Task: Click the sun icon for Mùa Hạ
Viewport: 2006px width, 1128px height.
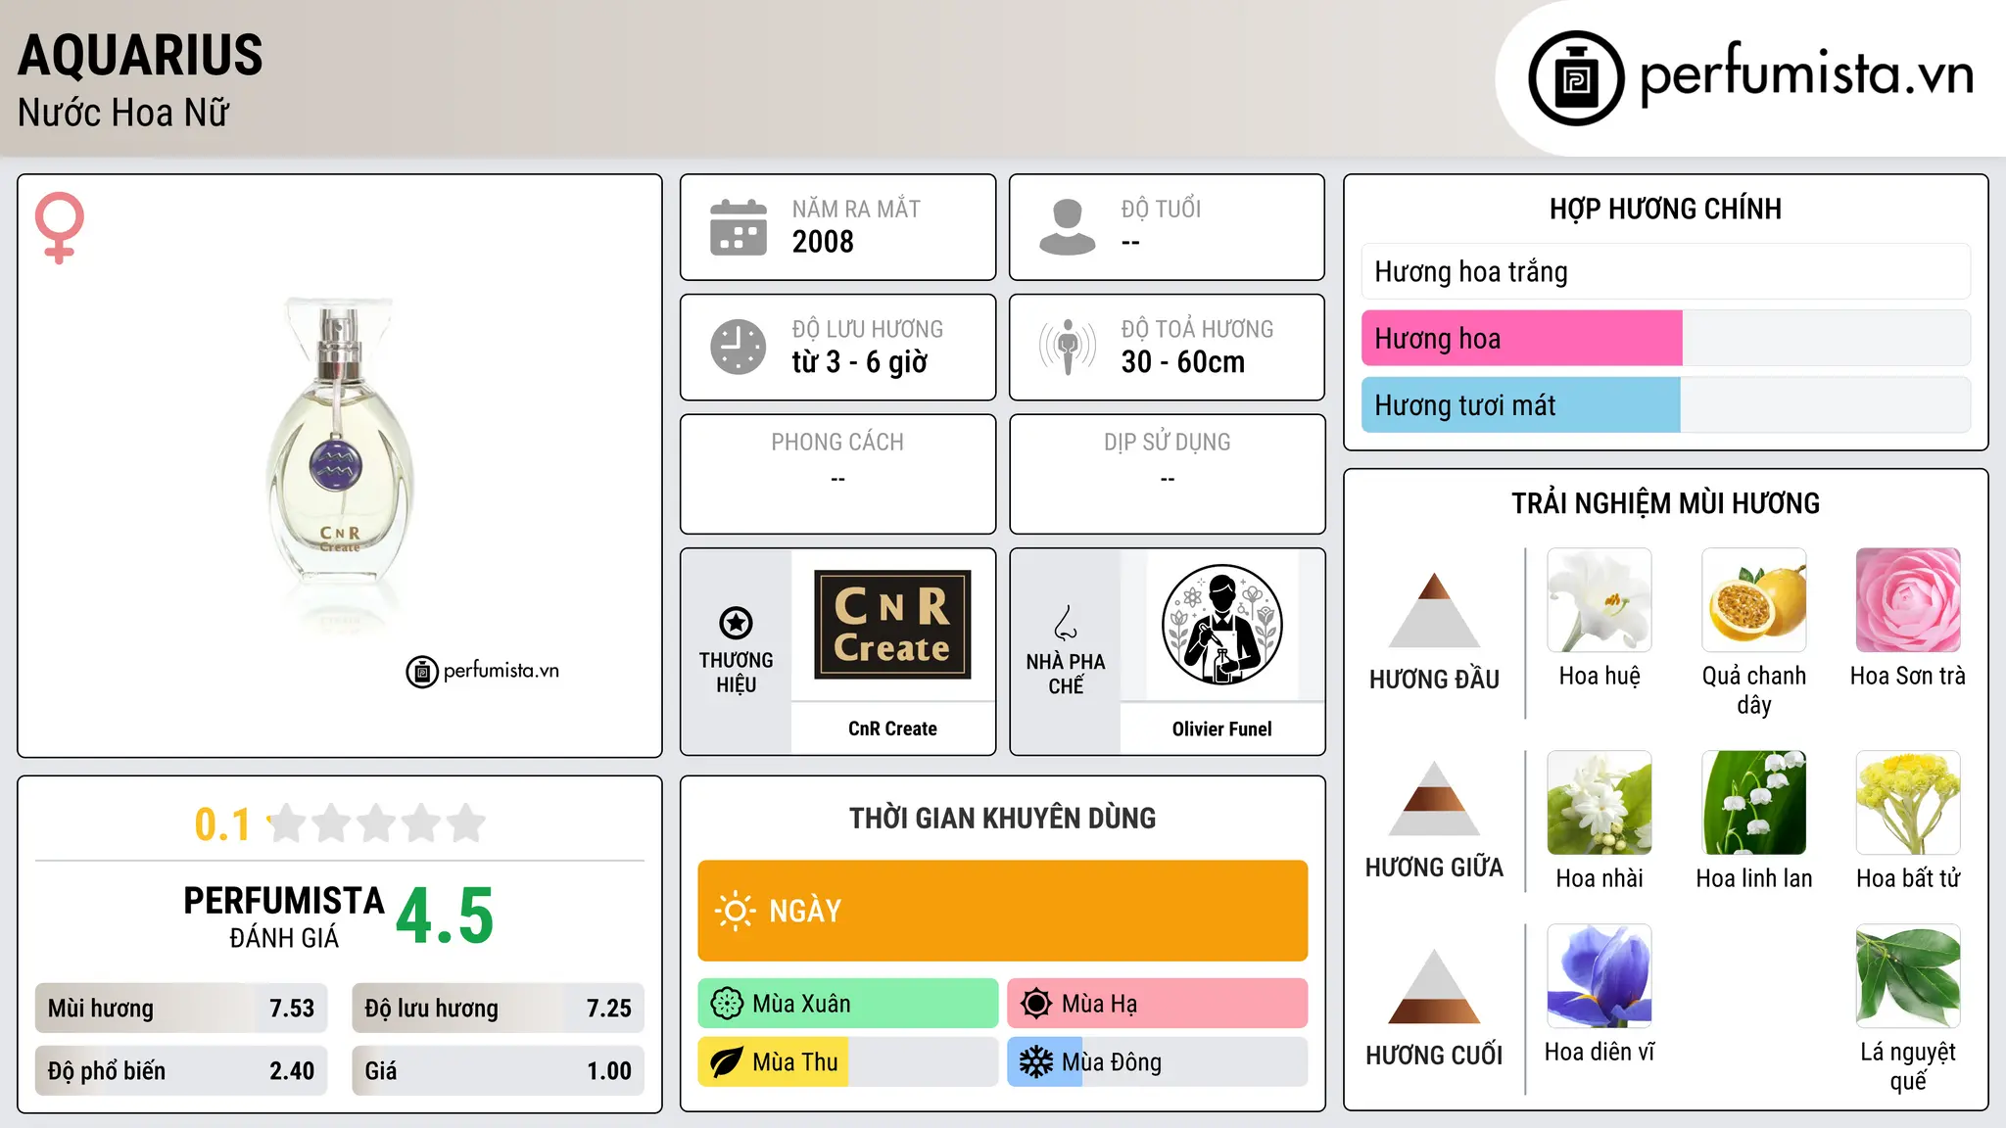Action: (x=1036, y=1004)
